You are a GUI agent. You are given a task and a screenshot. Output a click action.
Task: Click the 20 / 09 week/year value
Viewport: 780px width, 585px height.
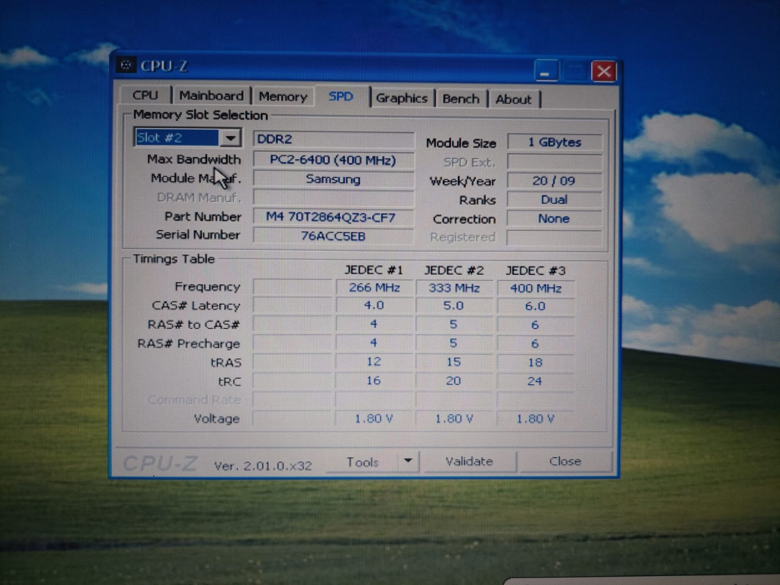coord(555,181)
